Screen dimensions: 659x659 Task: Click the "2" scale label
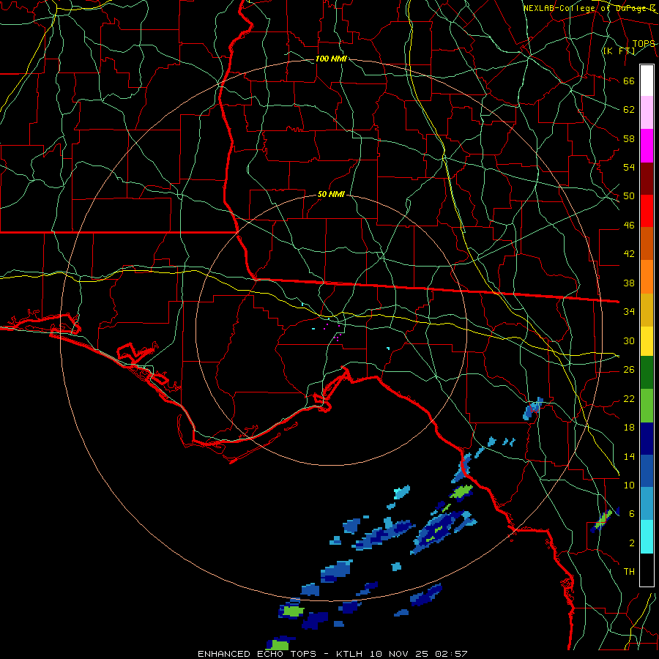[x=632, y=543]
